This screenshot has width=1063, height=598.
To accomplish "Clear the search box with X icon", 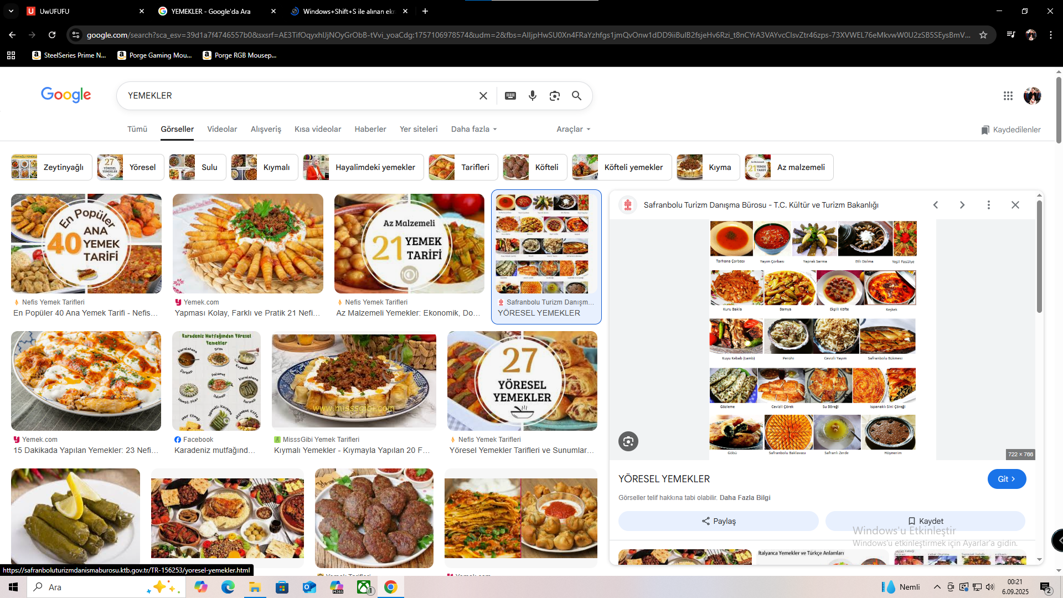I will tap(483, 96).
